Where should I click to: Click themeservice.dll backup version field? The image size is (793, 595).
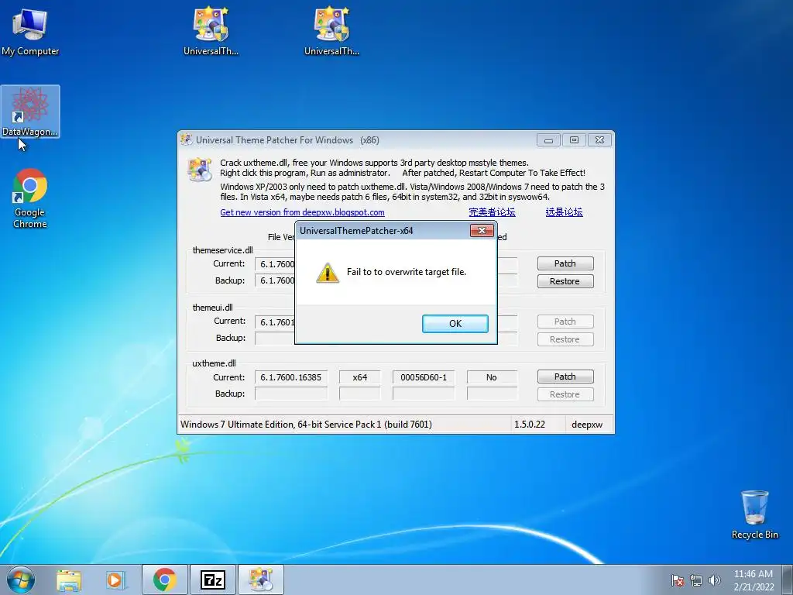click(275, 280)
